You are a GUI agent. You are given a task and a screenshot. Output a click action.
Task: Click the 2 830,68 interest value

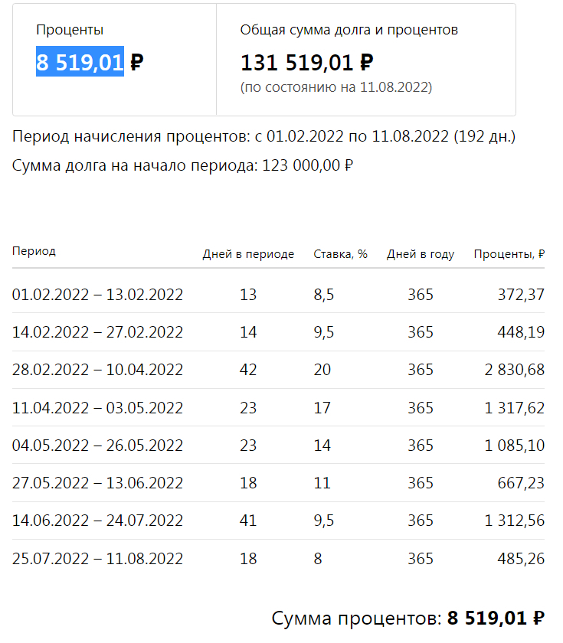pos(514,370)
